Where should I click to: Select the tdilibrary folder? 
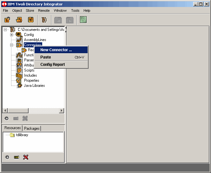click(x=22, y=135)
